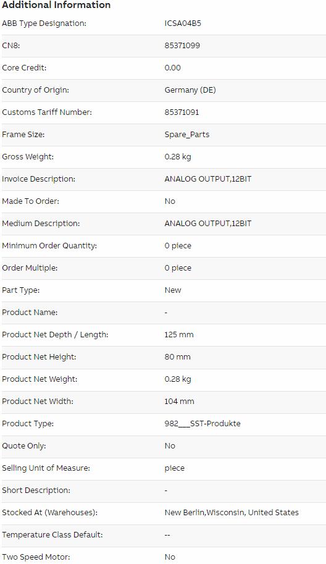Image resolution: width=326 pixels, height=564 pixels.
Task: Click the Country of Origin value Germany (DE)
Action: click(x=190, y=90)
